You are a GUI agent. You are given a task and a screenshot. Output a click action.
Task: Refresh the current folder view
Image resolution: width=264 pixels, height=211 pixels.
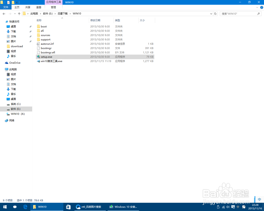[x=215, y=14]
